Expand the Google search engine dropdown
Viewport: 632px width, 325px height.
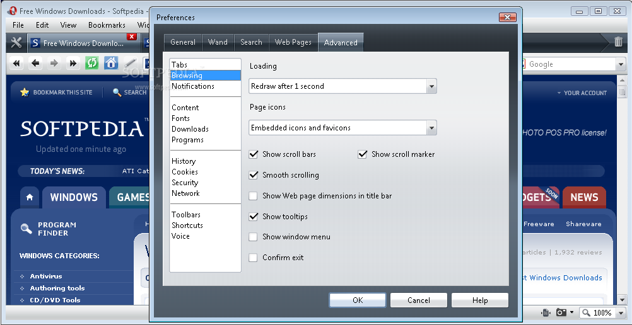pyautogui.click(x=620, y=64)
